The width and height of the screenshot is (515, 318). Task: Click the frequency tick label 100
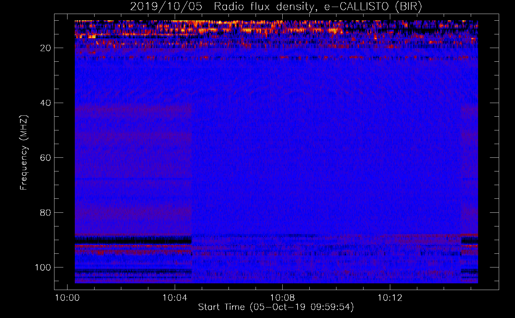[x=43, y=267]
